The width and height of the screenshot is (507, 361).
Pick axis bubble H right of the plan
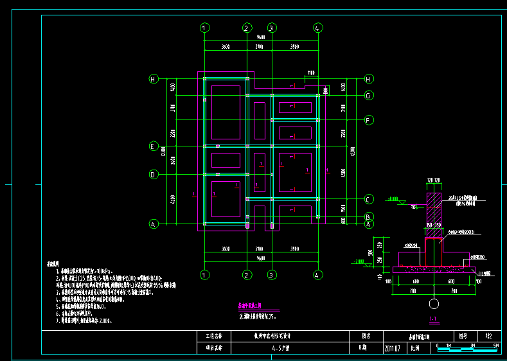(x=369, y=79)
